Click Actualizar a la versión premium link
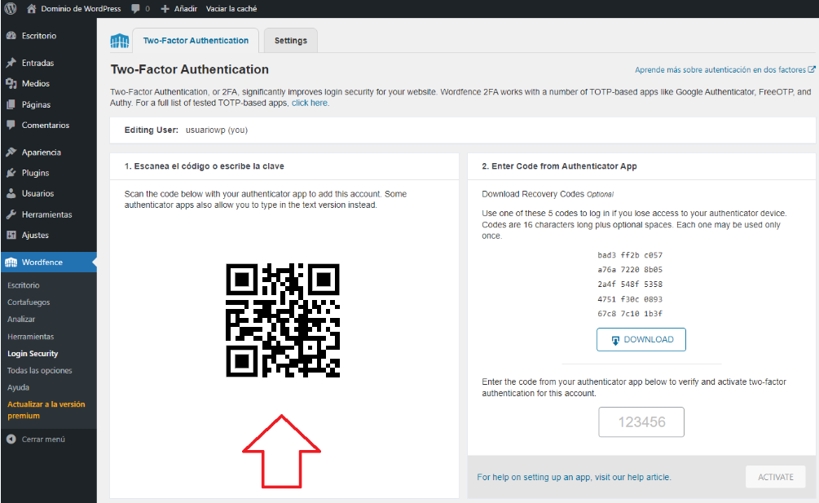819x503 pixels. coord(46,410)
